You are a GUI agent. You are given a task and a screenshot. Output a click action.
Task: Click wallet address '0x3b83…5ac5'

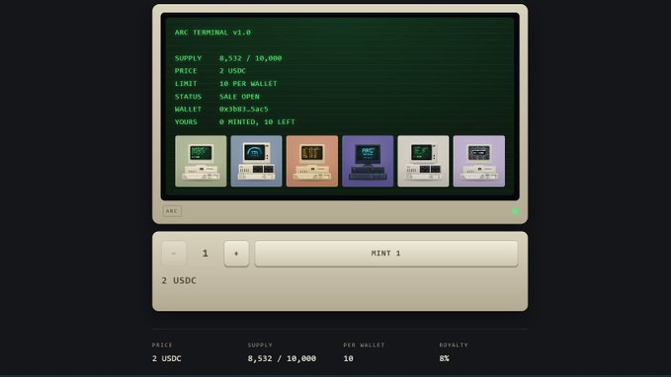click(x=244, y=110)
